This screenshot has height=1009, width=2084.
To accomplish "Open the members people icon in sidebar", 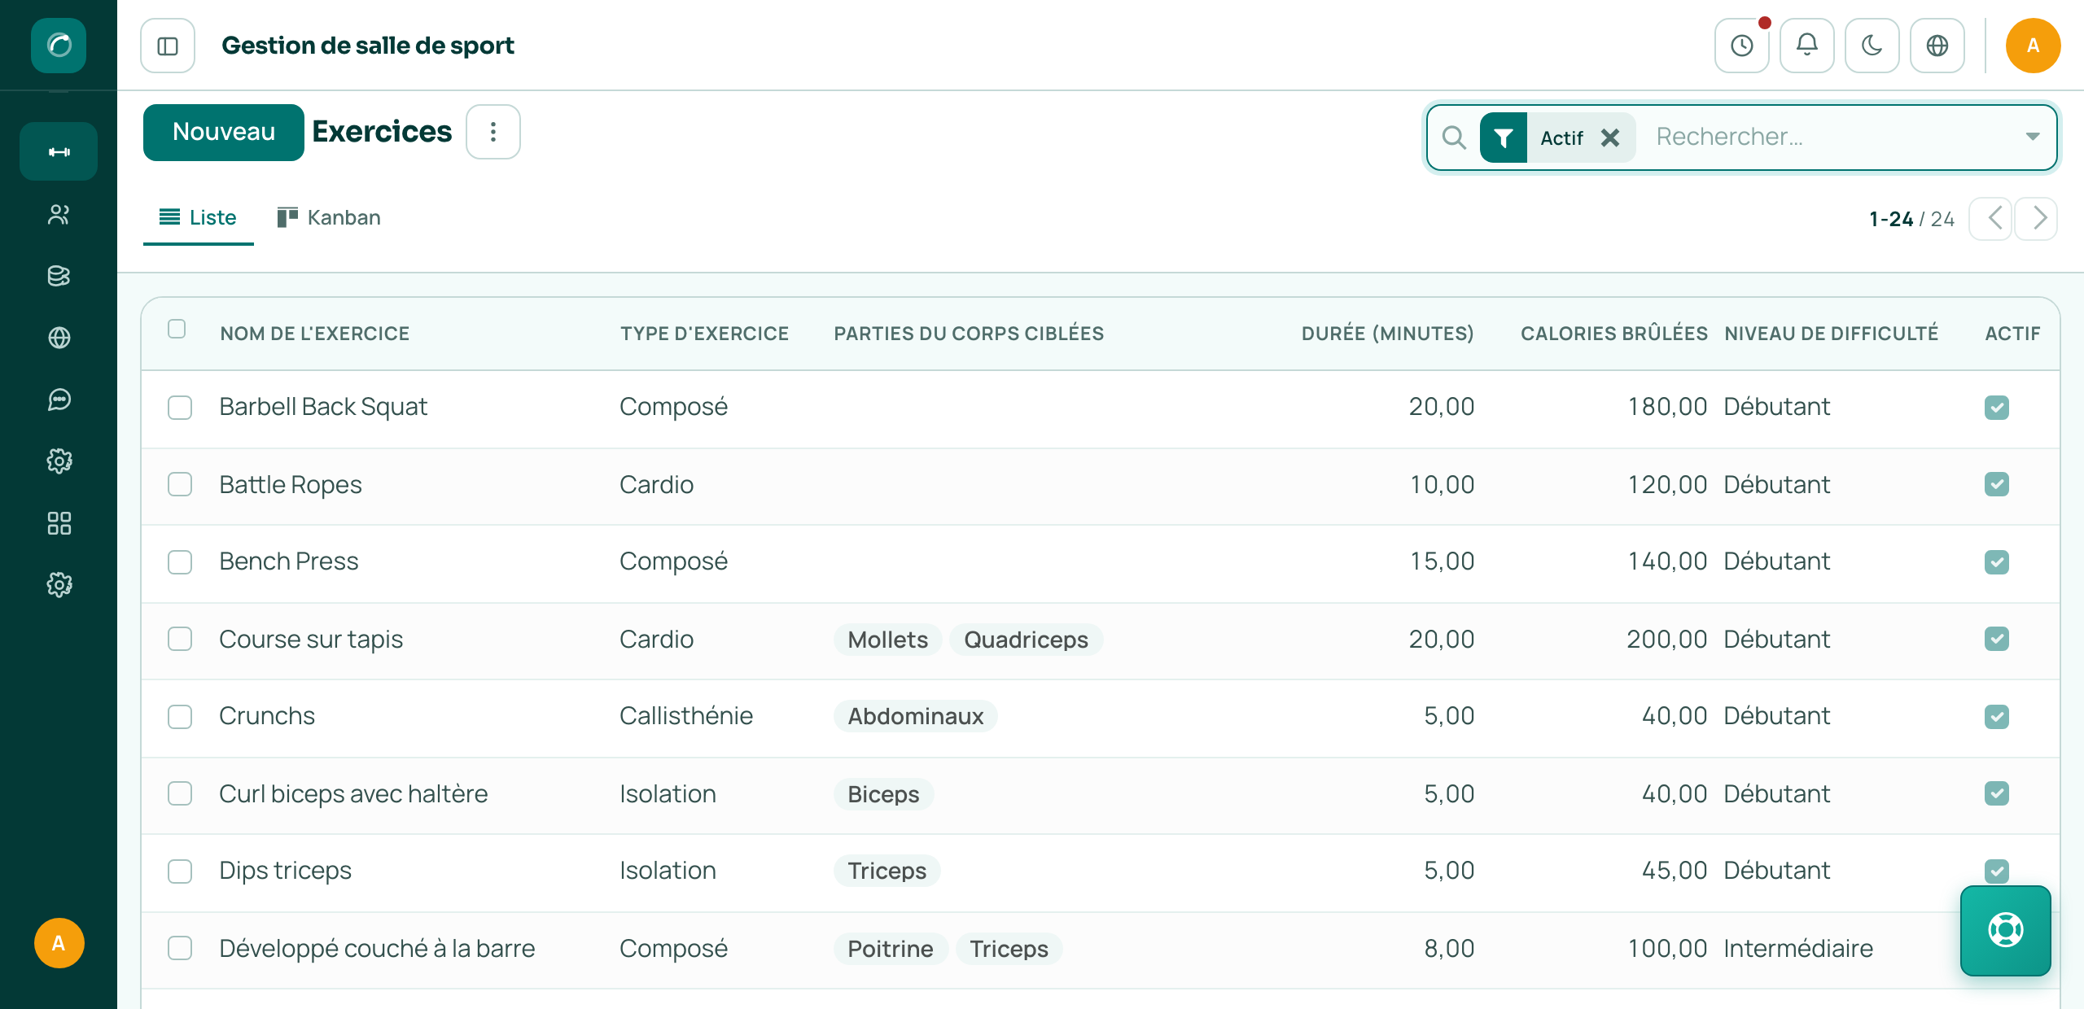I will tap(59, 214).
